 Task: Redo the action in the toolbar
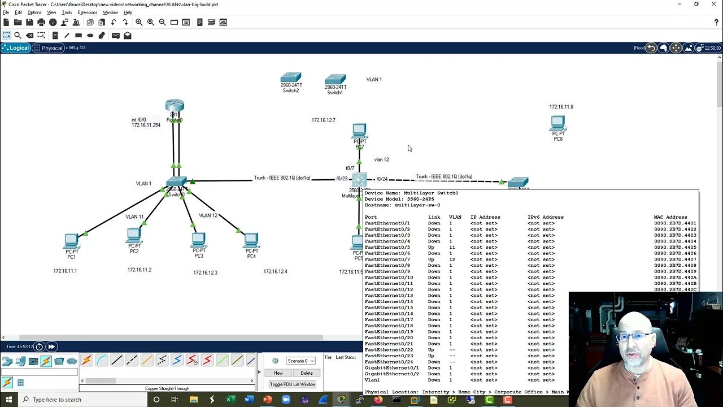(125, 22)
